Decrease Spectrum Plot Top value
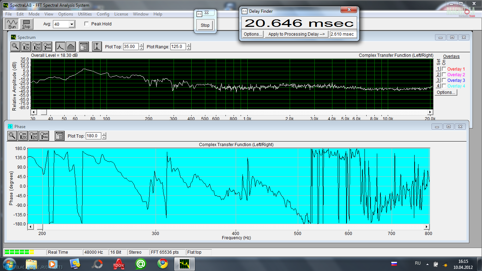This screenshot has width=482, height=271. (141, 48)
